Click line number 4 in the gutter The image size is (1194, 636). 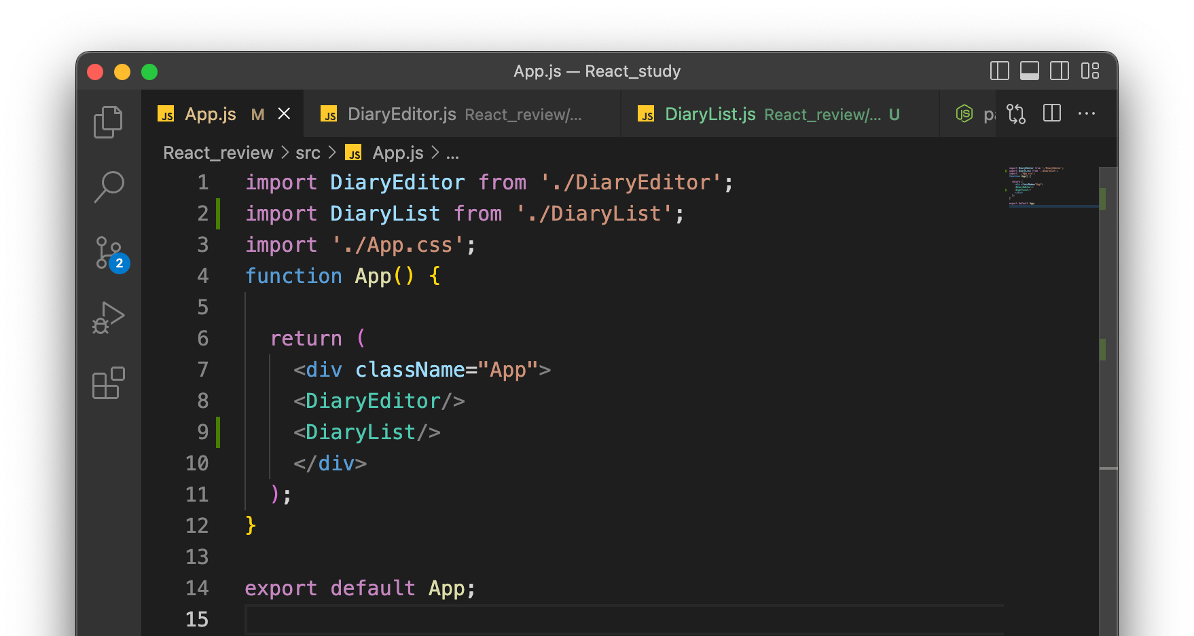(x=202, y=276)
